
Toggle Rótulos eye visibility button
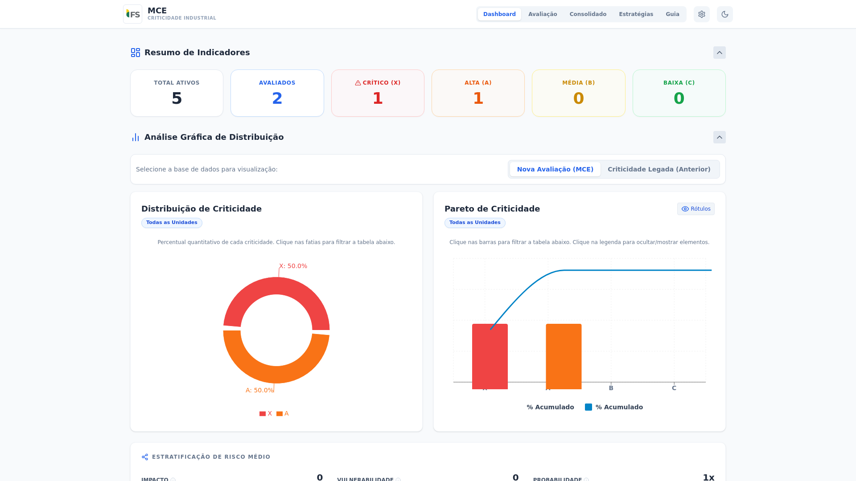[695, 209]
